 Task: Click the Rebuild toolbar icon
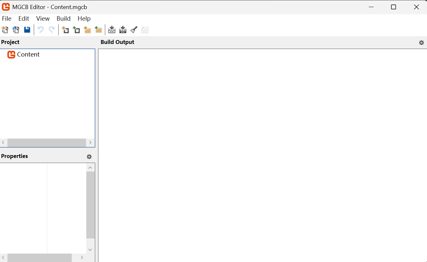click(123, 30)
